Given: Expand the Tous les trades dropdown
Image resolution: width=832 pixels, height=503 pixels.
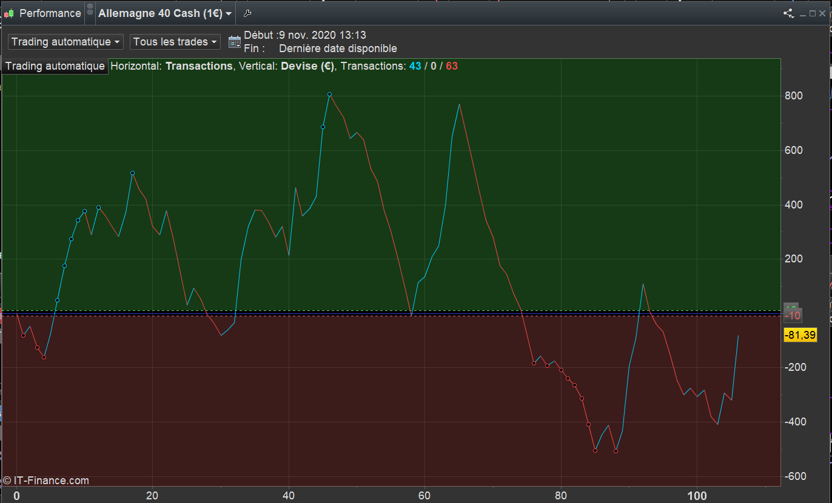Looking at the screenshot, I should click(x=175, y=42).
